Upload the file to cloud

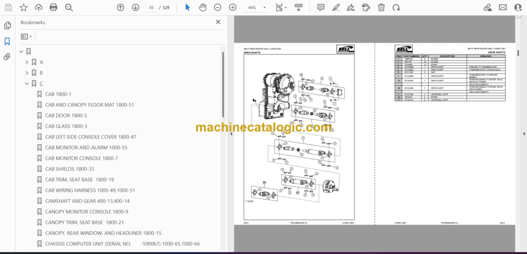[x=39, y=7]
